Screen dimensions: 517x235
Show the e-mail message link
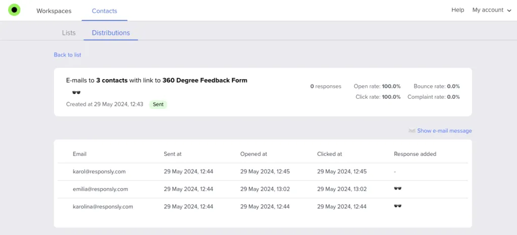[444, 131]
